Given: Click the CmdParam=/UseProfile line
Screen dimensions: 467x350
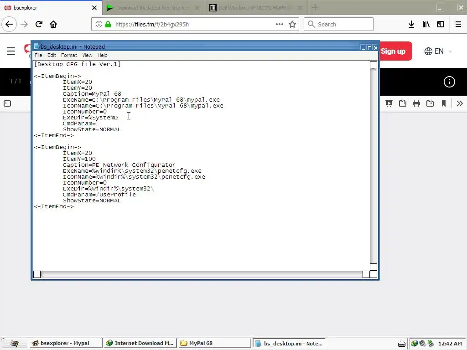Looking at the screenshot, I should point(99,195).
